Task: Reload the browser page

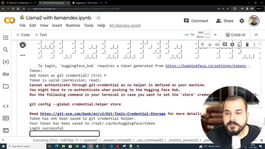Action: 13,9
